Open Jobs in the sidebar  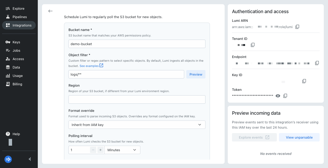point(19,50)
